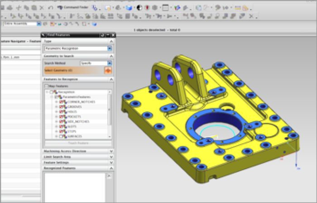Open the selection filter dropdown in selection bar
Image resolution: width=317 pixels, height=203 pixels.
tap(39, 24)
